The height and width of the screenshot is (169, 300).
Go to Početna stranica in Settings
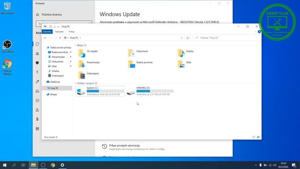49,15
